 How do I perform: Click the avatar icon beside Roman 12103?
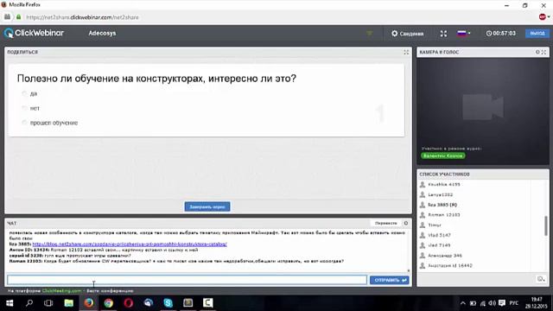coord(423,215)
